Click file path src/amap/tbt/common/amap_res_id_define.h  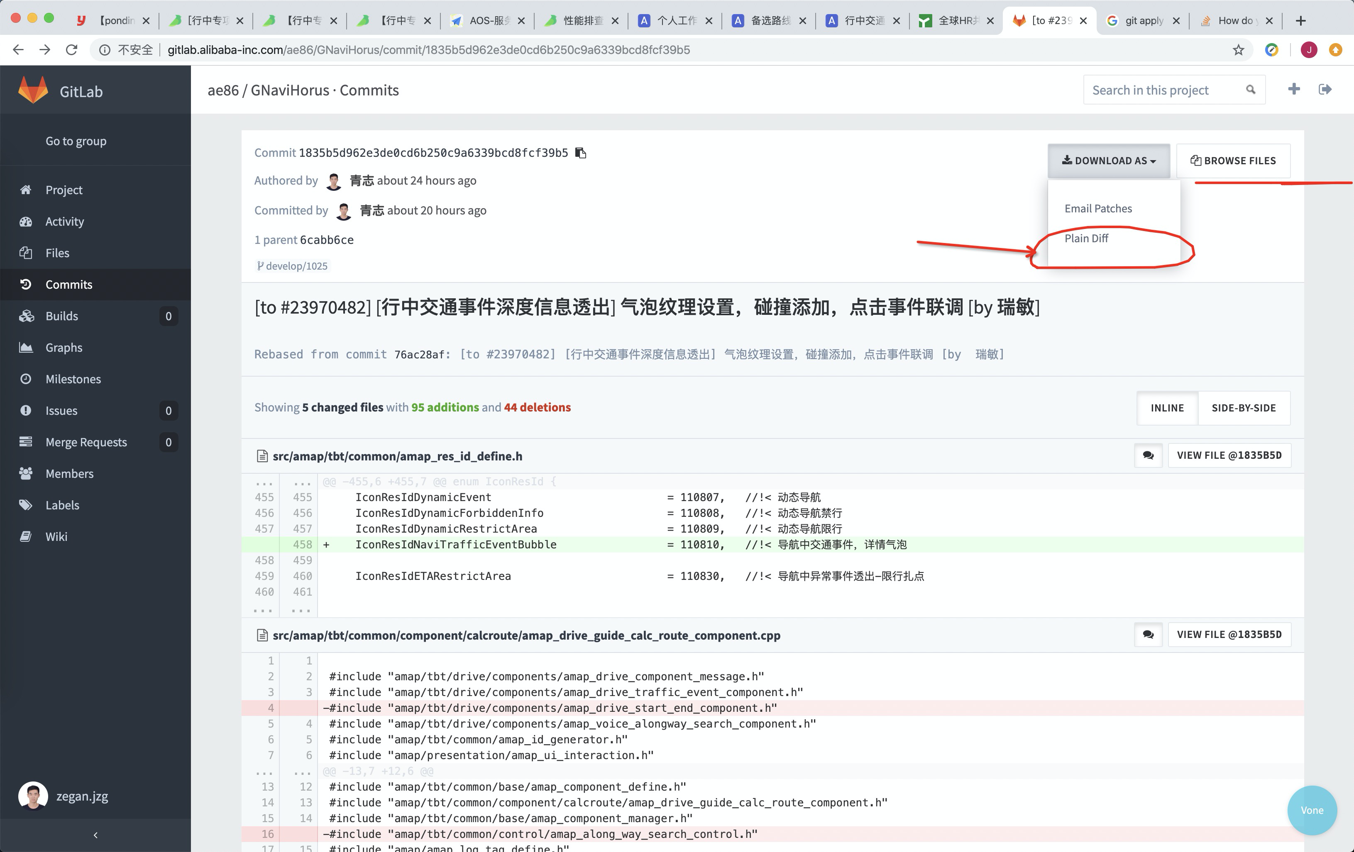(397, 456)
